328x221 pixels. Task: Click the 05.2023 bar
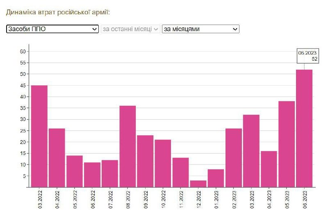(x=287, y=144)
